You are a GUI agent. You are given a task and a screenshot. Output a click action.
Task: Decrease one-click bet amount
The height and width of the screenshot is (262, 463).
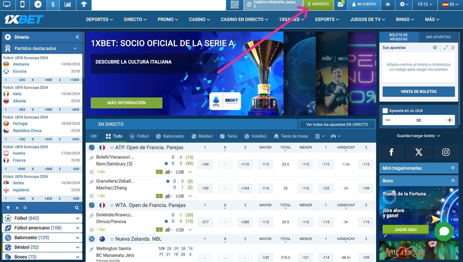coord(388,120)
